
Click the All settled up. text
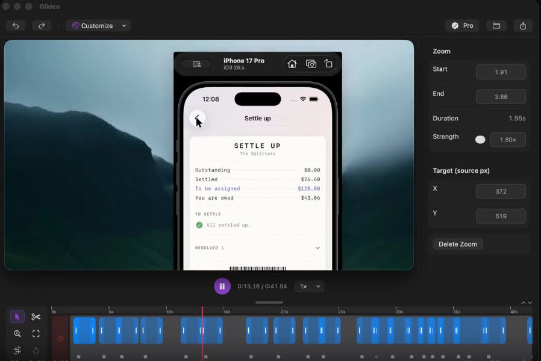[x=228, y=225]
